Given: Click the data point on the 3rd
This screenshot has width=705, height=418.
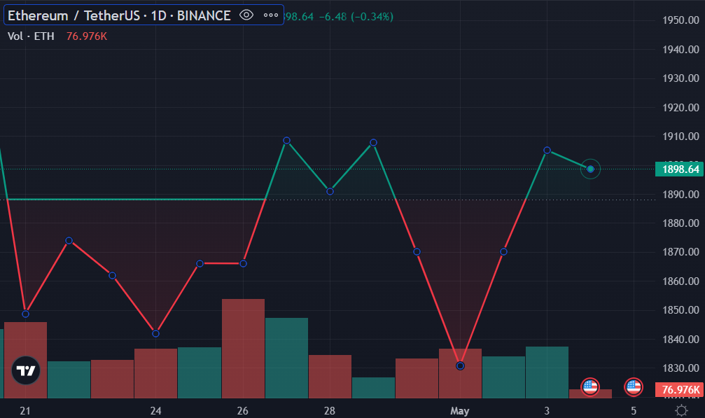Looking at the screenshot, I should (547, 151).
